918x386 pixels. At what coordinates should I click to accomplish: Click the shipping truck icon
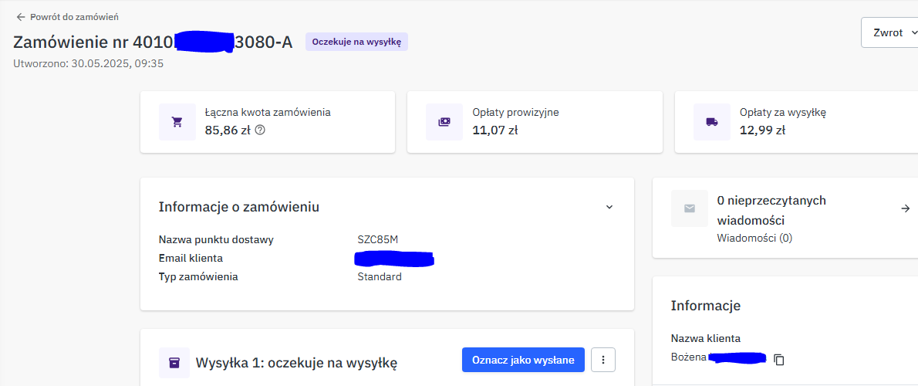tap(712, 122)
